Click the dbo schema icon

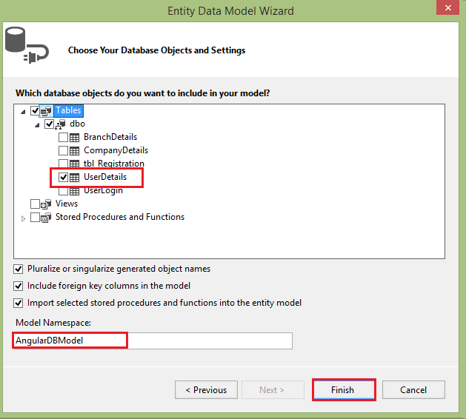pyautogui.click(x=61, y=124)
